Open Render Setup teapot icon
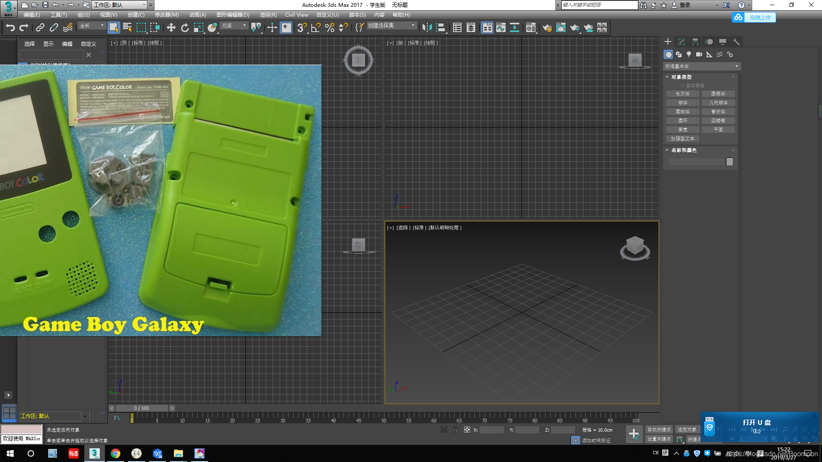The image size is (822, 462). (x=547, y=28)
